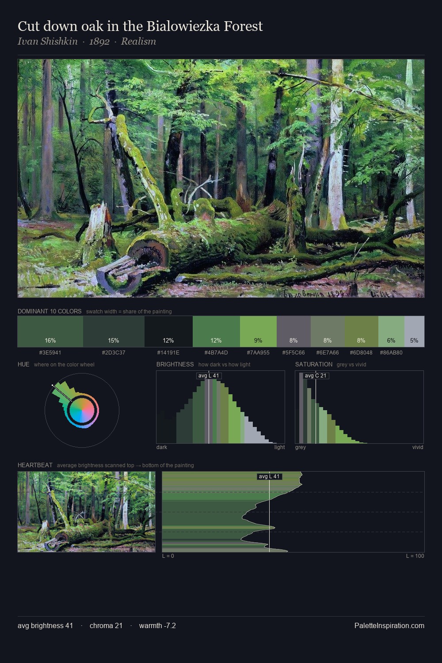Click the 'L = 0' axis label
The image size is (442, 663).
168,556
